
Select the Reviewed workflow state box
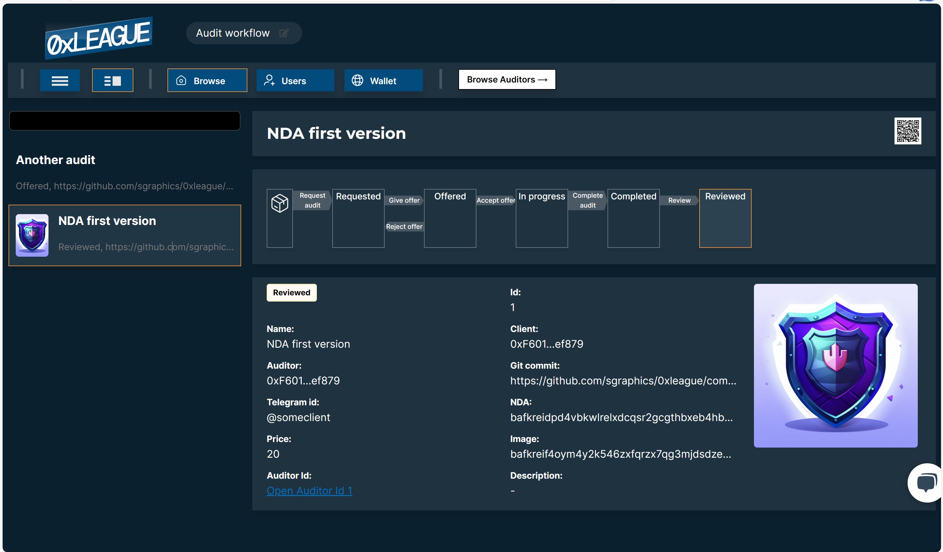coord(725,218)
